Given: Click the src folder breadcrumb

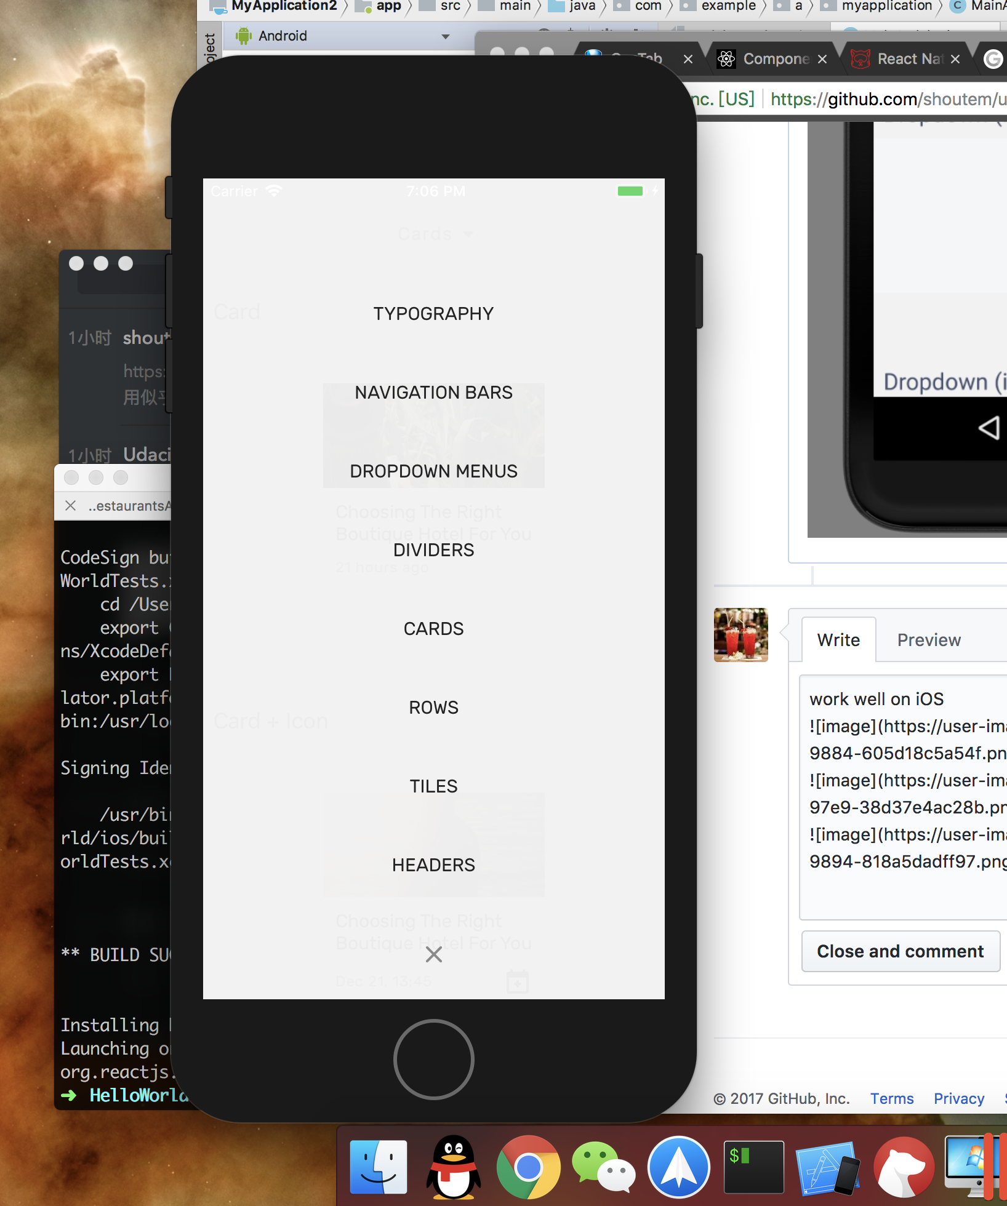Looking at the screenshot, I should tap(440, 6).
